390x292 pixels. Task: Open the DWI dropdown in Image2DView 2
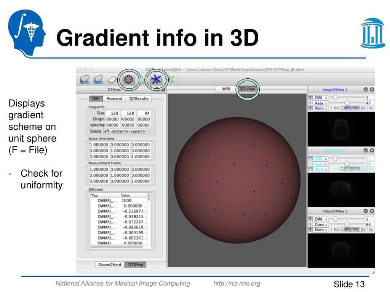(321, 159)
